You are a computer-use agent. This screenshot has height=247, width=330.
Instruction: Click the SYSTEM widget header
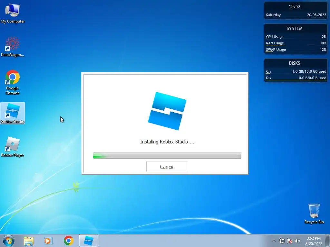coord(295,28)
